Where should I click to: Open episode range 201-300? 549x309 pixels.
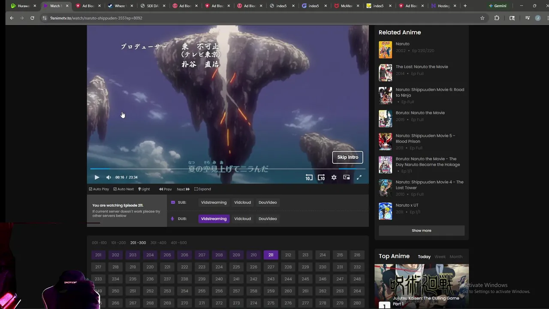(138, 243)
